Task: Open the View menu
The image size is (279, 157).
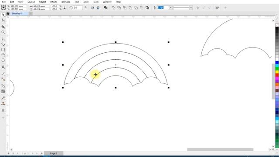Action: click(20, 2)
